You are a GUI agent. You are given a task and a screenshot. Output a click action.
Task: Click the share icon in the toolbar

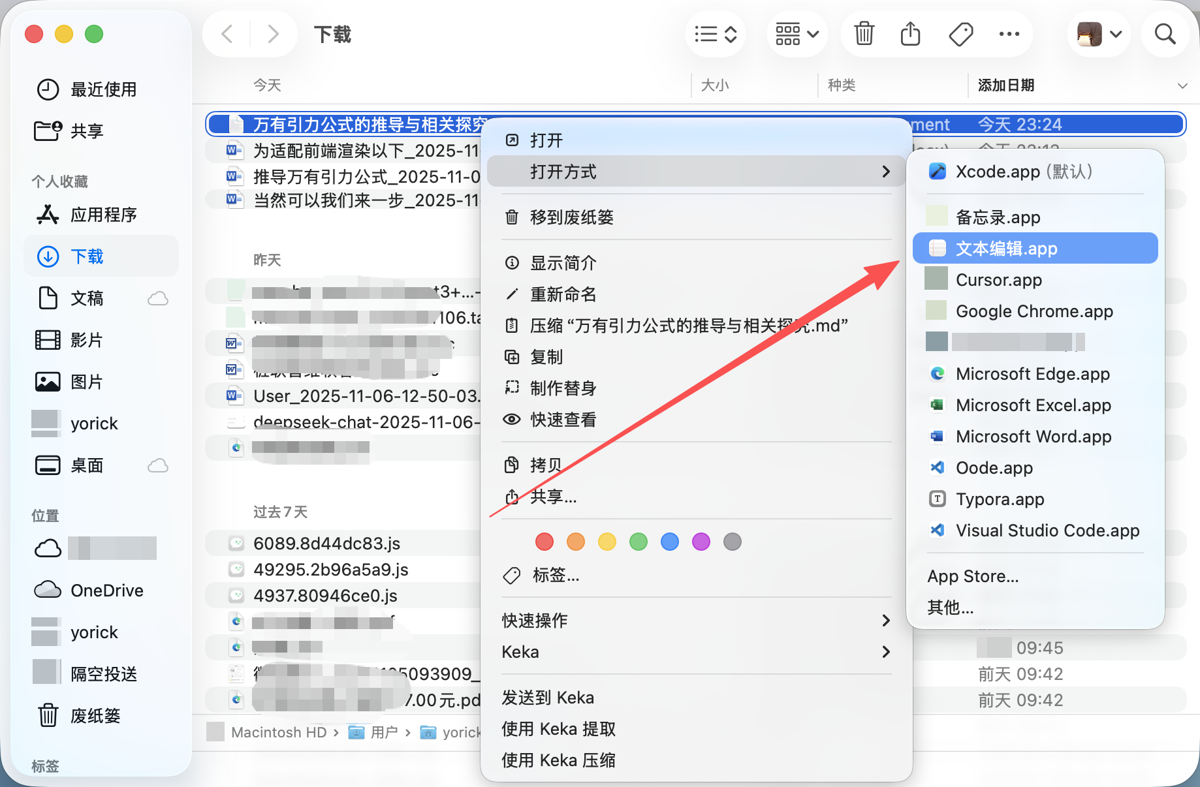tap(910, 33)
